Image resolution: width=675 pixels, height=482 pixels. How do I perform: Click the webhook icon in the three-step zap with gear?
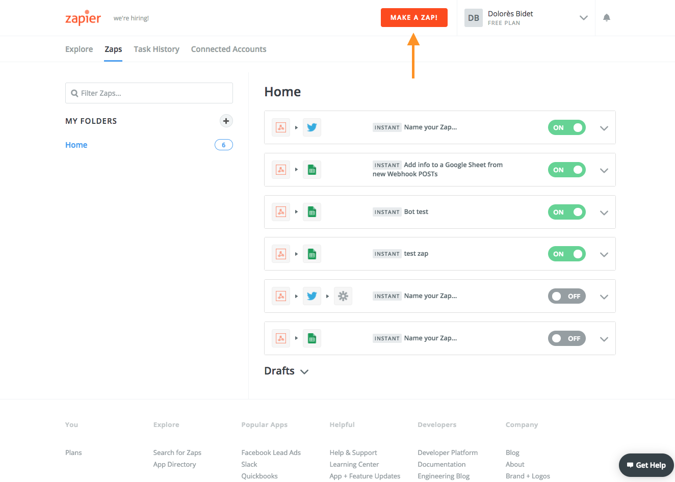[x=281, y=296]
